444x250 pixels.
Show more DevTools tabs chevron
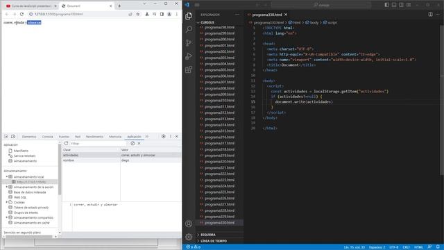click(147, 137)
